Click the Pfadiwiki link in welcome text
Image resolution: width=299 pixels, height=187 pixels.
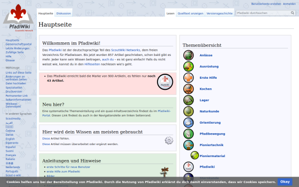click(55, 50)
